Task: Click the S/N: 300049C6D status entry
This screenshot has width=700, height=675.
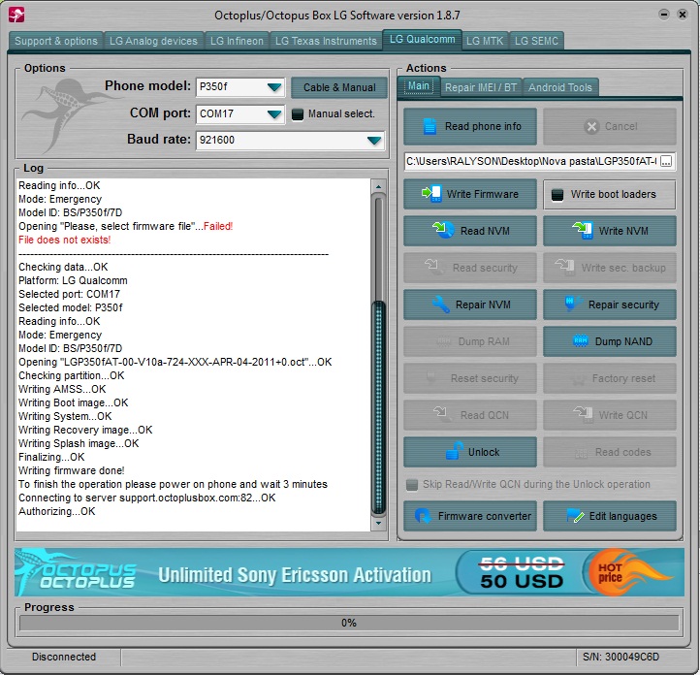Action: (620, 657)
